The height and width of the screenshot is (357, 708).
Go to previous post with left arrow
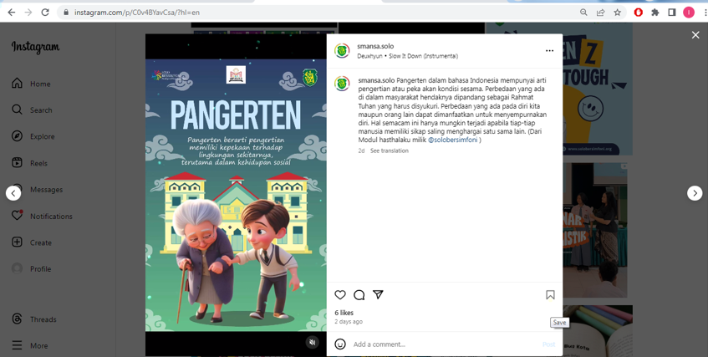point(13,193)
